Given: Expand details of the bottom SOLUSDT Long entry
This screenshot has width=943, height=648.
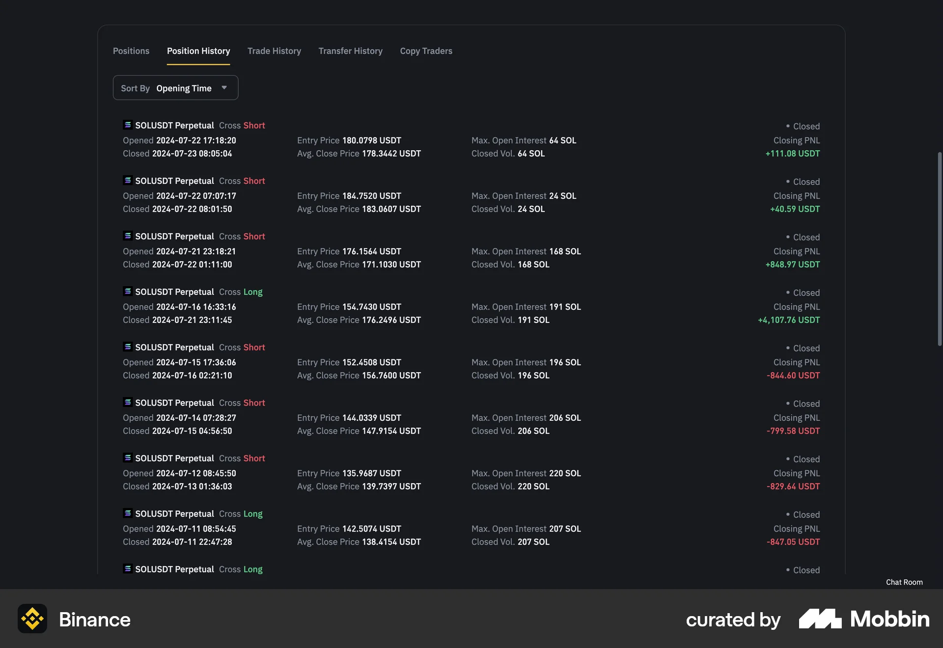Looking at the screenshot, I should click(x=128, y=569).
